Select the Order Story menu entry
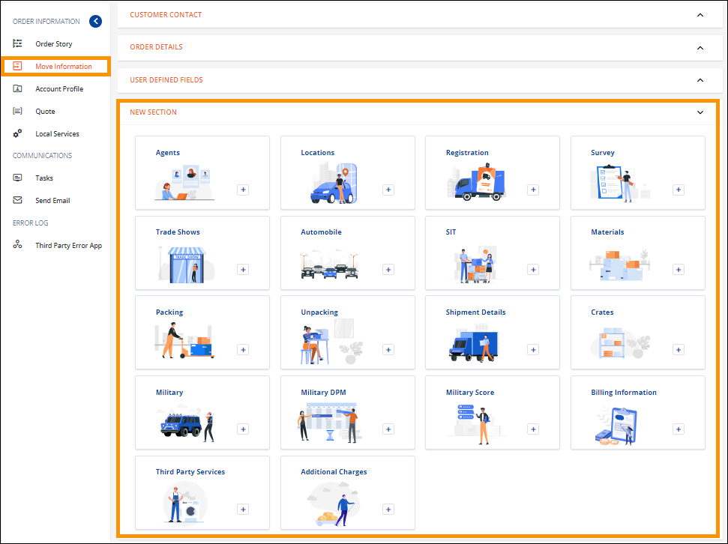 point(55,43)
